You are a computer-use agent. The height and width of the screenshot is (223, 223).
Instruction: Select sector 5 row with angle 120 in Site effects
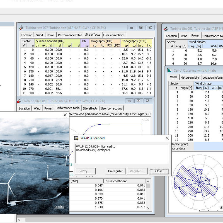[x=86, y=67]
